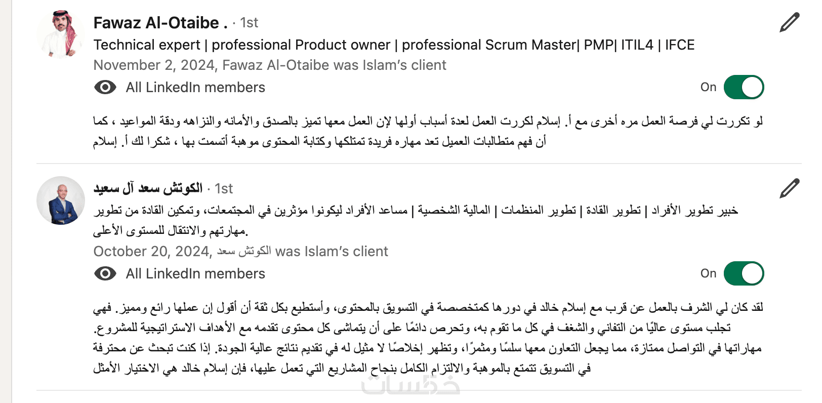Click the 1st connection badge beside الكوتش سعد آل سعيد
Image resolution: width=822 pixels, height=403 pixels.
click(x=224, y=189)
